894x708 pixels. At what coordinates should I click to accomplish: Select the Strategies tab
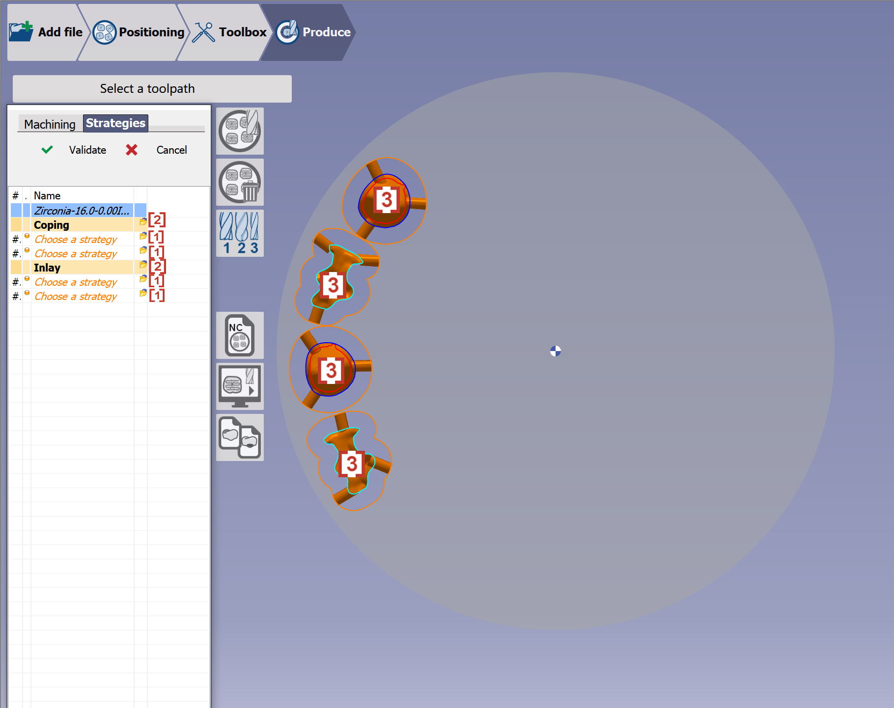(115, 123)
